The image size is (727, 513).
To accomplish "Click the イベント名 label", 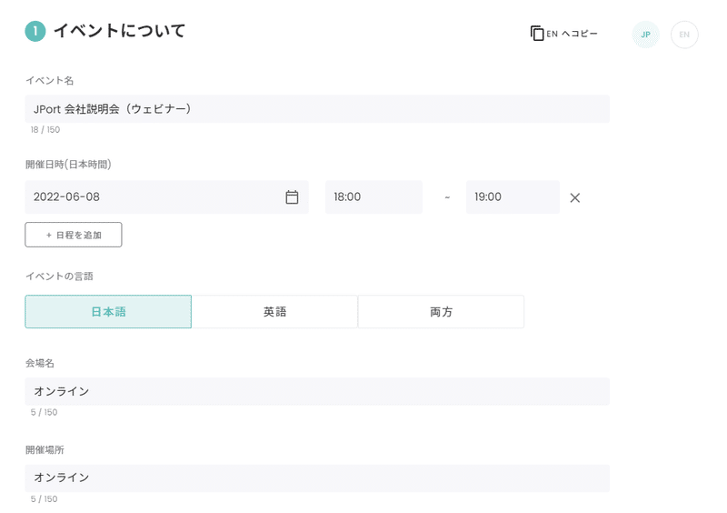I will click(x=49, y=80).
